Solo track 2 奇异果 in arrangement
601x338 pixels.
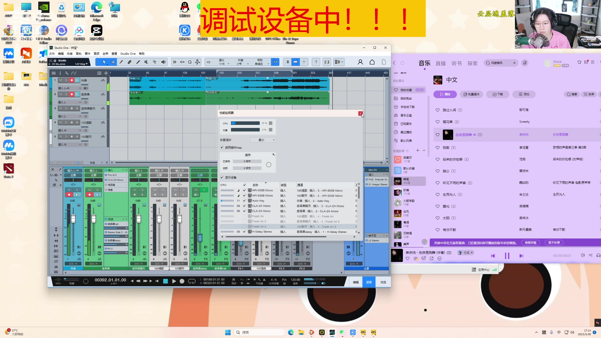(x=66, y=94)
